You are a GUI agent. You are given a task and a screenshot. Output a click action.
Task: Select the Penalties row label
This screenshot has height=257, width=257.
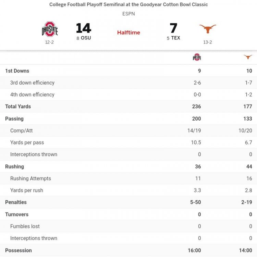point(16,202)
